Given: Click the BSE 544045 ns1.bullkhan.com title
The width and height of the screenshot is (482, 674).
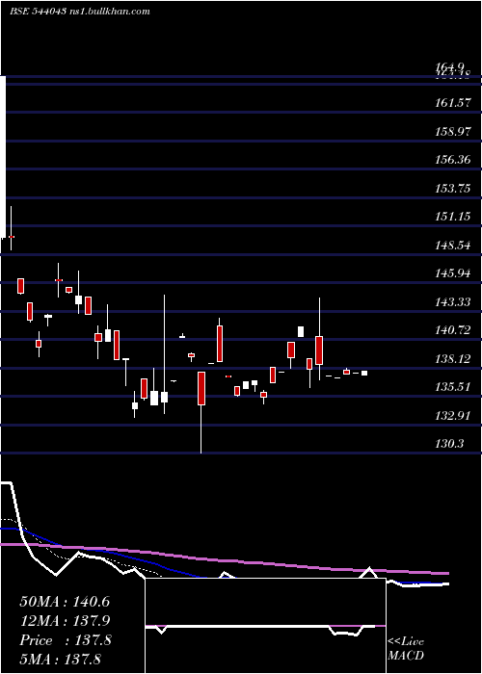Looking at the screenshot, I should [x=80, y=12].
